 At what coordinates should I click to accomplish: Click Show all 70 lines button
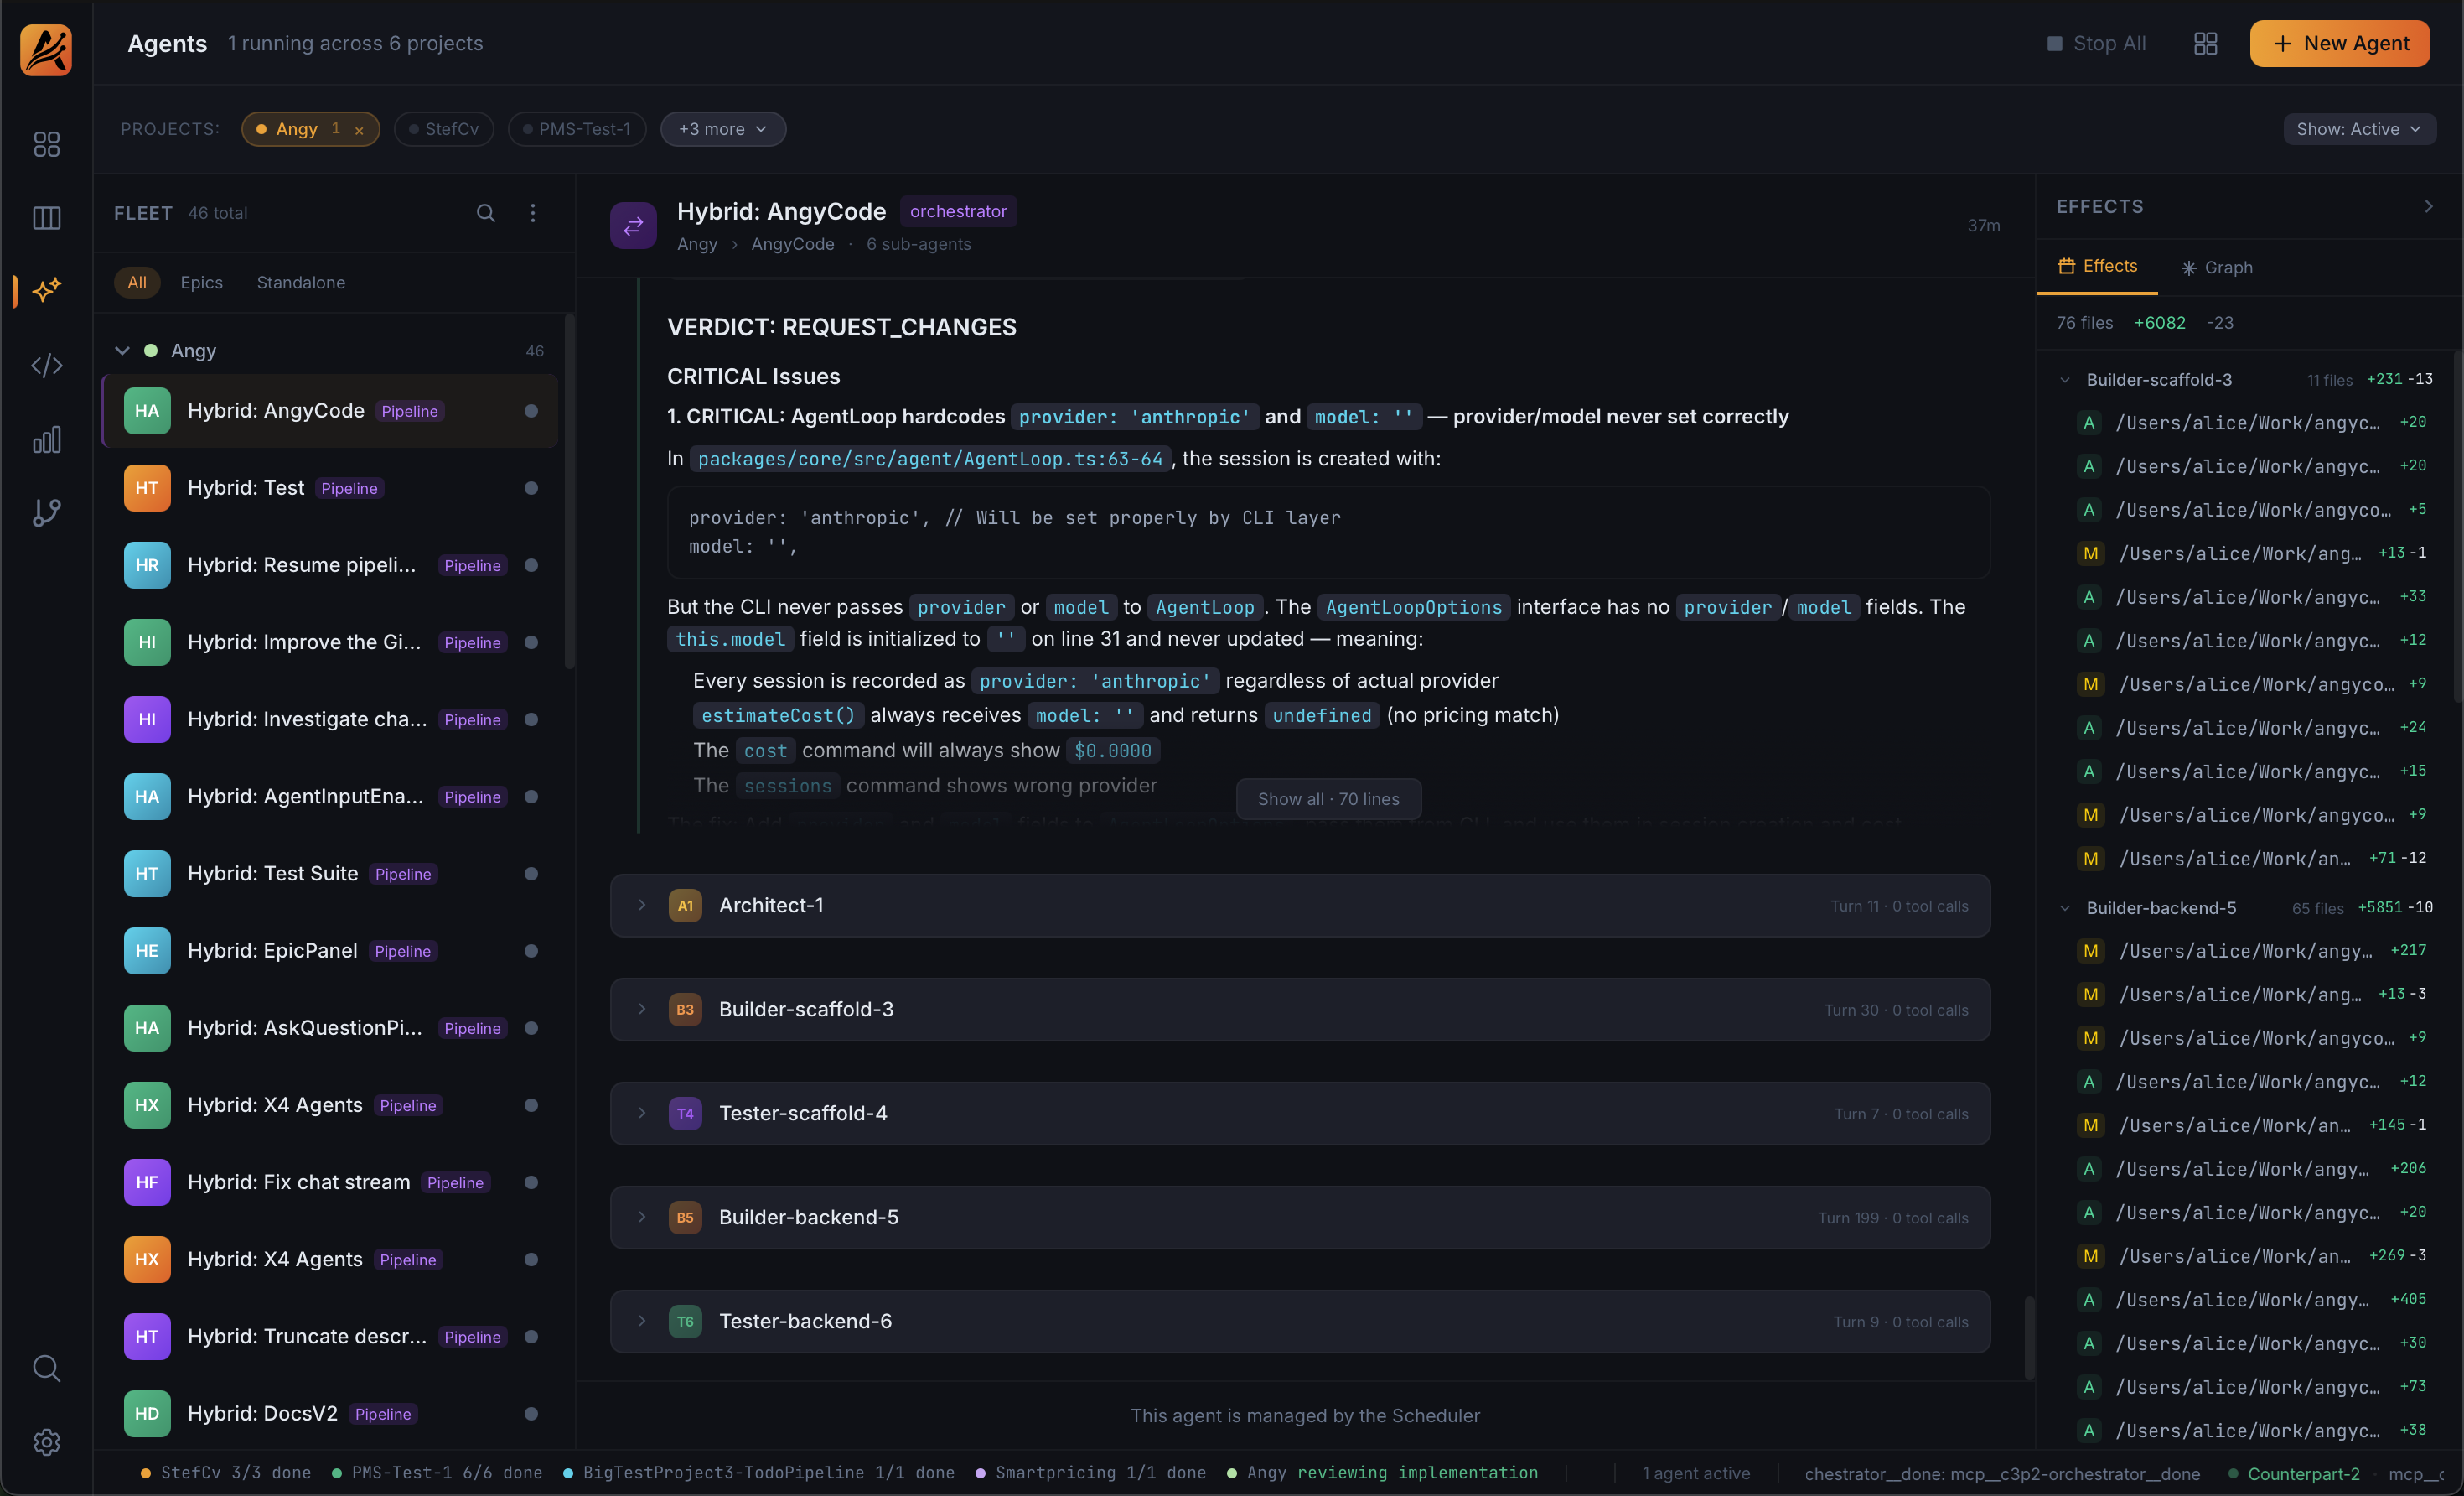click(x=1328, y=799)
